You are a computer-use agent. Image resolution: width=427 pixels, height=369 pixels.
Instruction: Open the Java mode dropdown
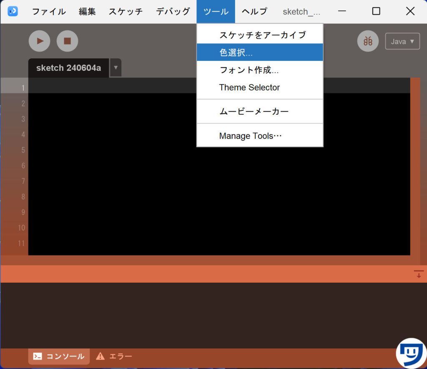point(402,41)
